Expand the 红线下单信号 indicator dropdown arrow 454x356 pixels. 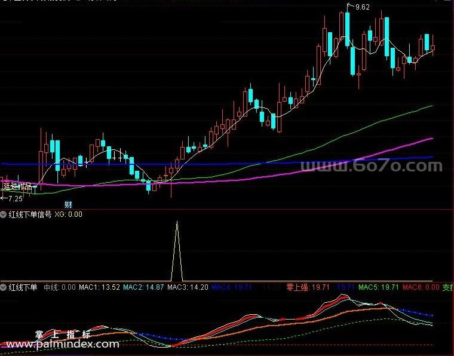click(3, 214)
